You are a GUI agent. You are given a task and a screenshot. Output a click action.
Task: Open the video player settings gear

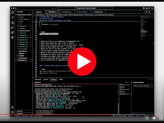[154, 118]
